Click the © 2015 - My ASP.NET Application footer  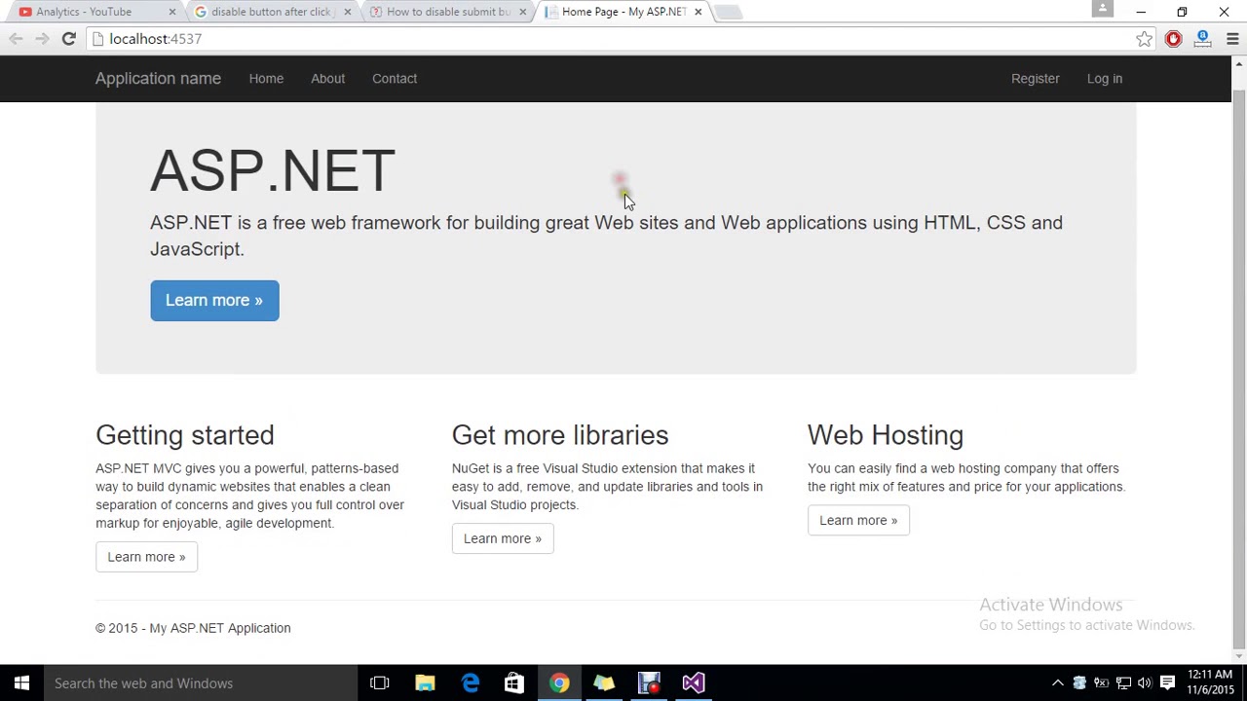193,628
